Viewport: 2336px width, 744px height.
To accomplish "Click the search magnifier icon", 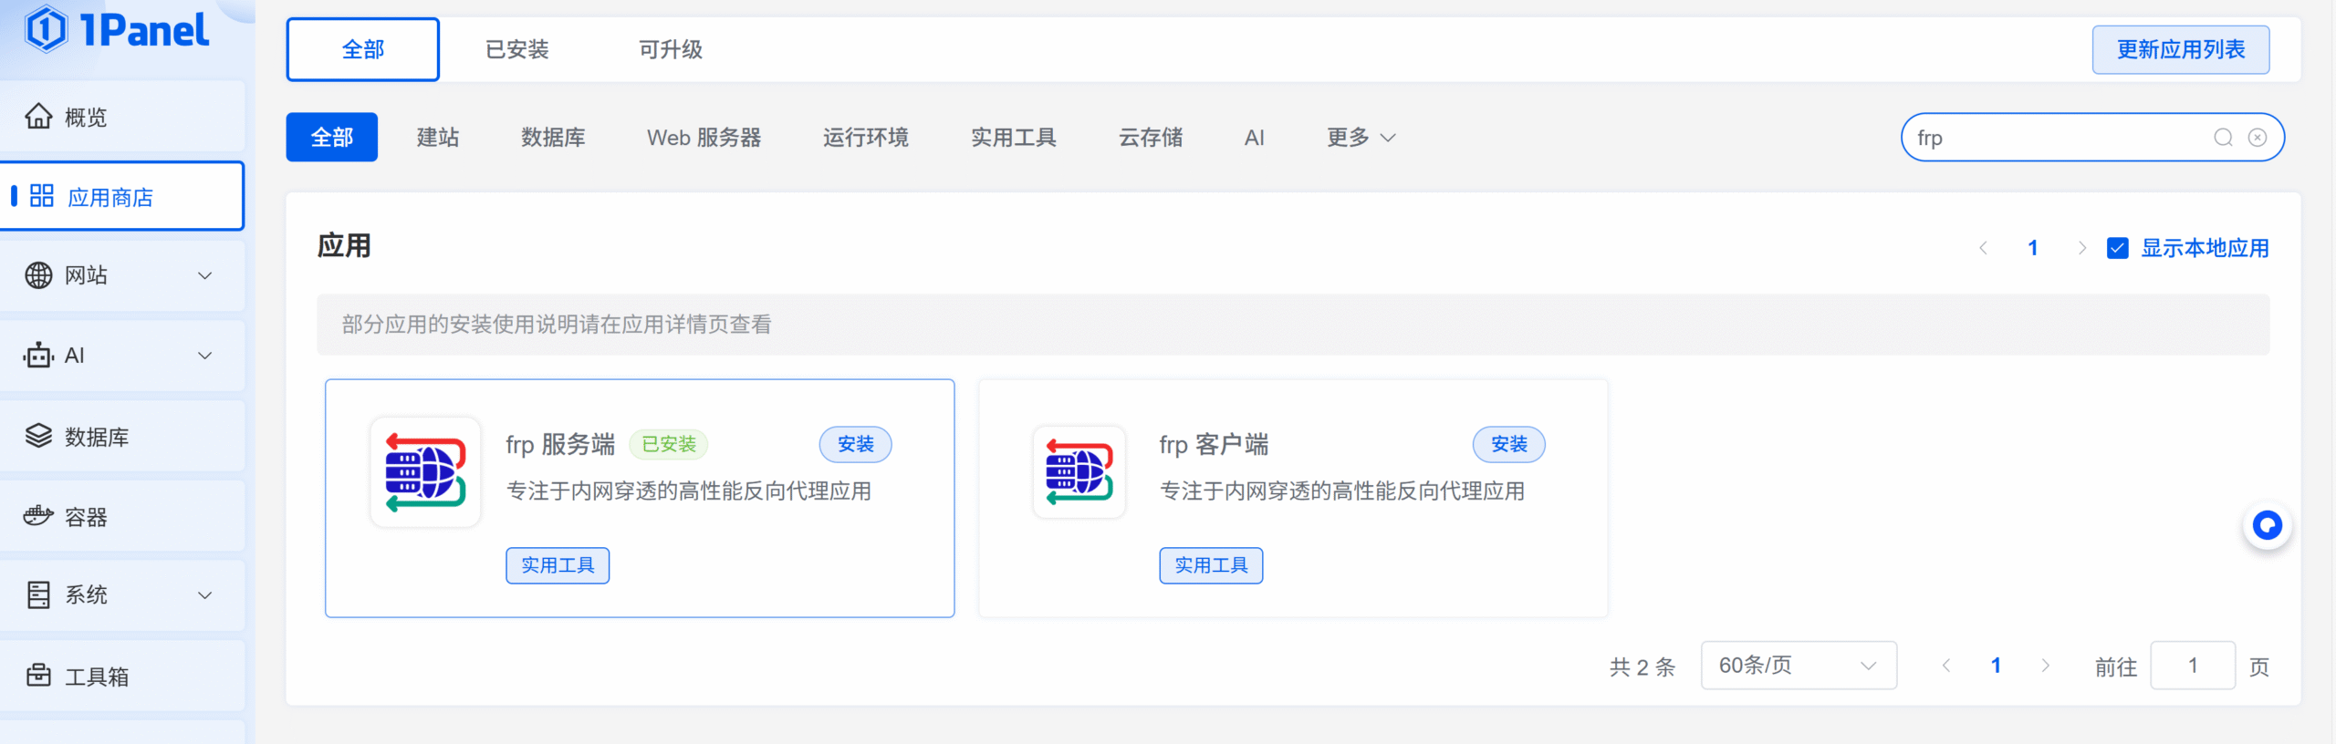I will [x=2223, y=138].
